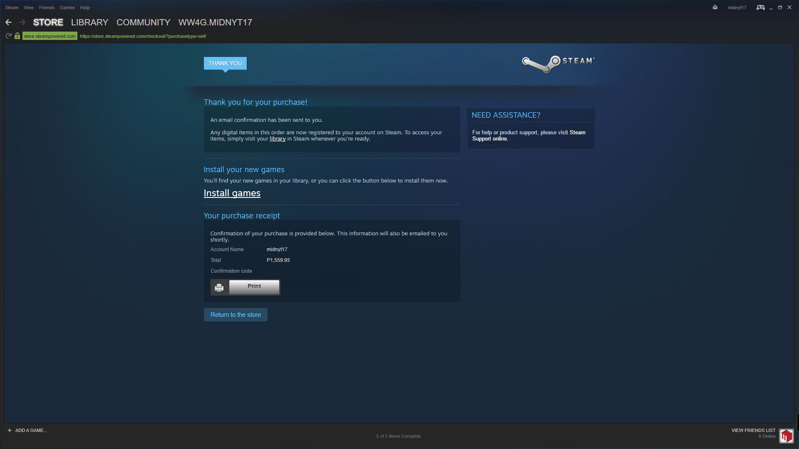Click the Install games link
Image resolution: width=799 pixels, height=449 pixels.
pyautogui.click(x=232, y=193)
